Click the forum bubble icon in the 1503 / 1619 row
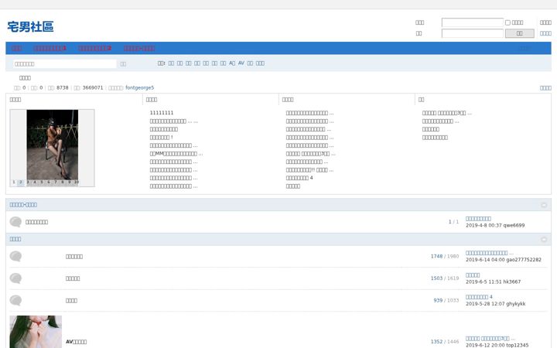Image resolution: width=557 pixels, height=348 pixels. 15,278
